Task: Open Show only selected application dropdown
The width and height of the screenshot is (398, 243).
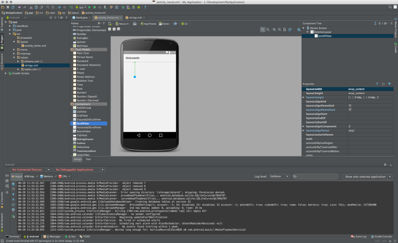Action: point(367,177)
